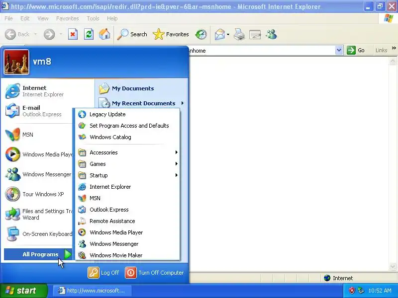Screen dimensions: 398x298
Task: Open the Tools menu
Action: pos(93,18)
